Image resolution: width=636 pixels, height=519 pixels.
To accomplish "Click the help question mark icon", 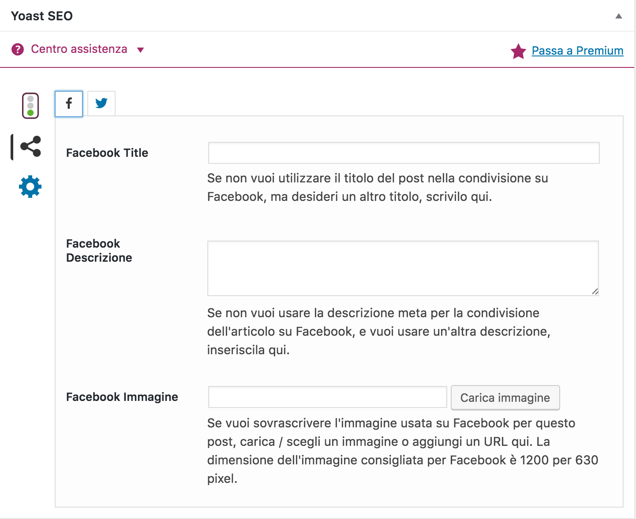I will [x=18, y=49].
